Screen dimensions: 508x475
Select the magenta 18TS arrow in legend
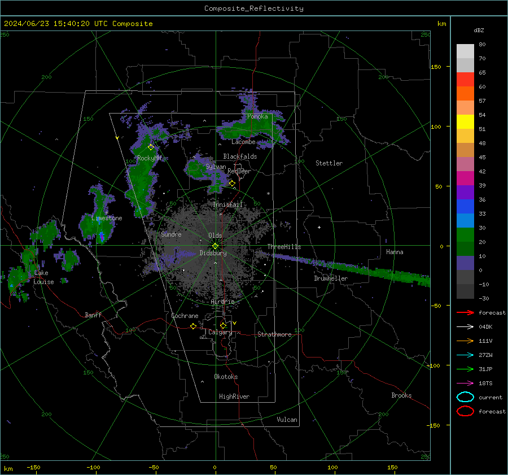(465, 384)
